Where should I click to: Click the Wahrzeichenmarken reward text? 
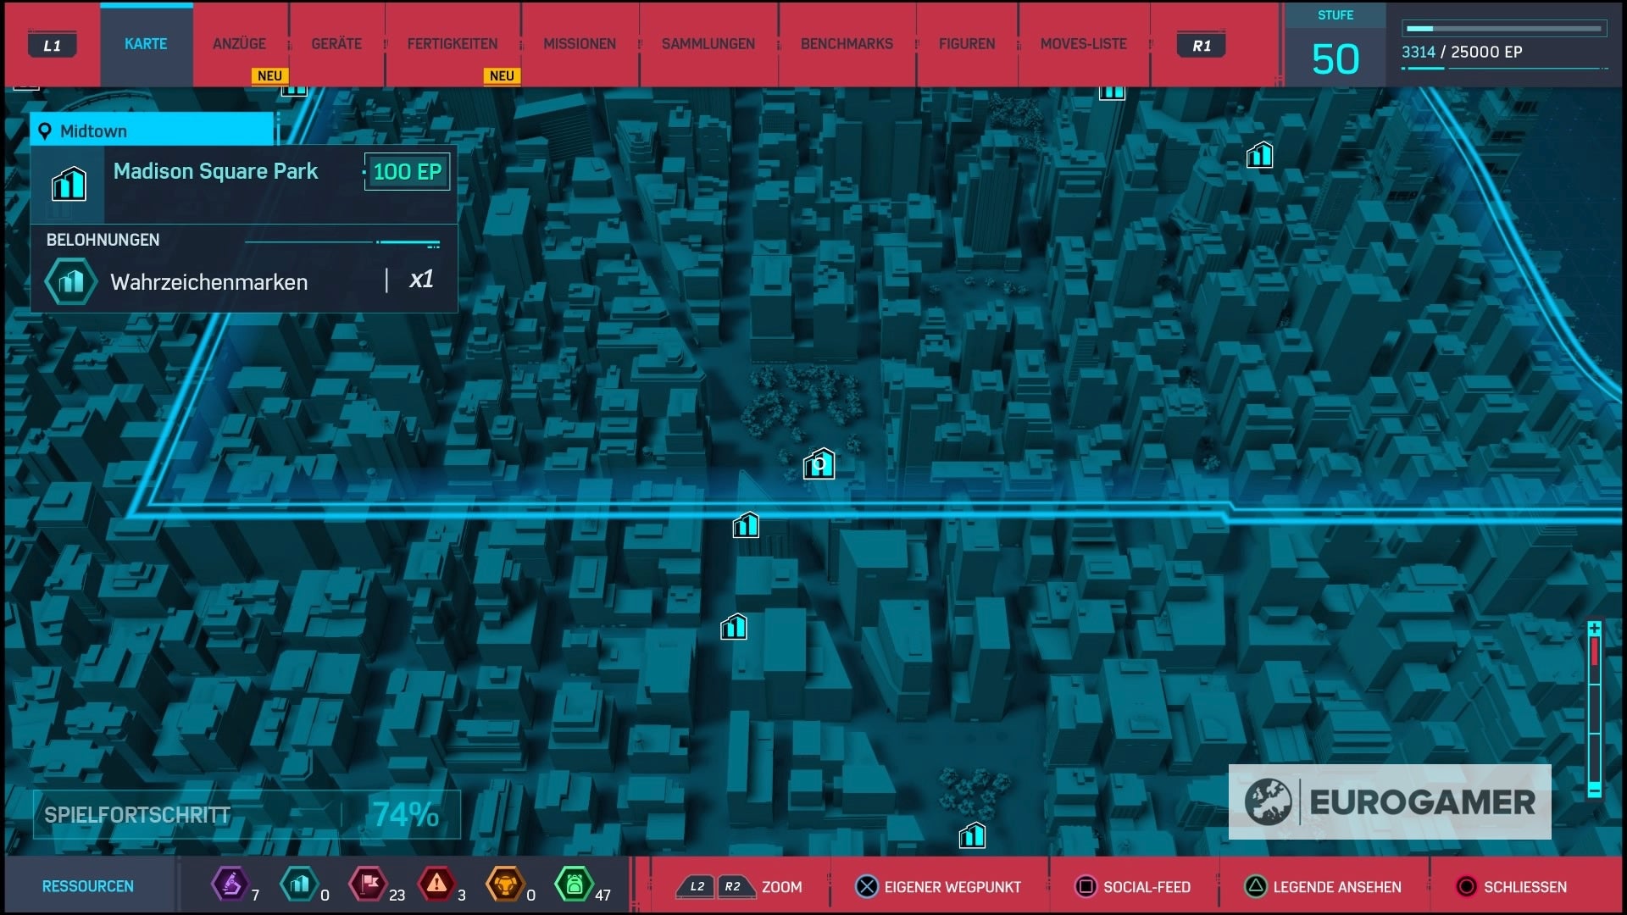pyautogui.click(x=208, y=282)
